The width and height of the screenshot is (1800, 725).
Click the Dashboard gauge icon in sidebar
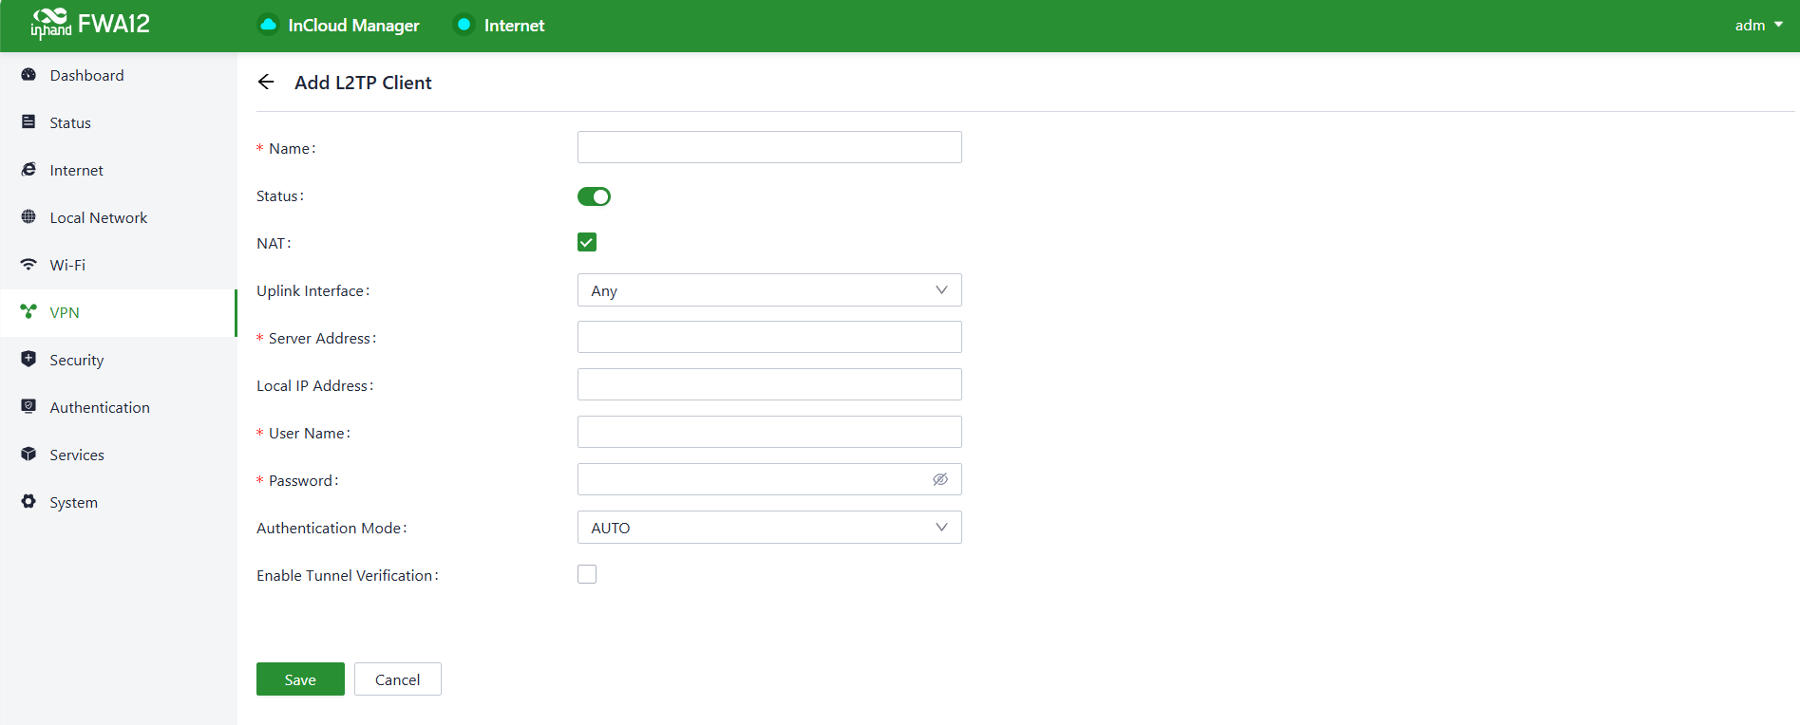[x=28, y=75]
